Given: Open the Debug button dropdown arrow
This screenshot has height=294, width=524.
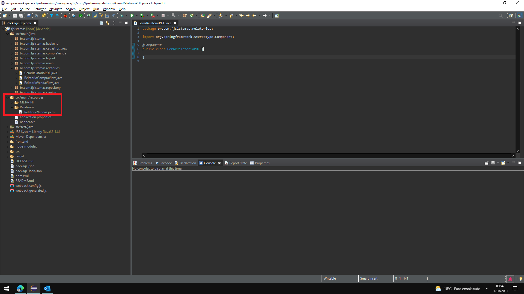Looking at the screenshot, I should click(x=126, y=16).
